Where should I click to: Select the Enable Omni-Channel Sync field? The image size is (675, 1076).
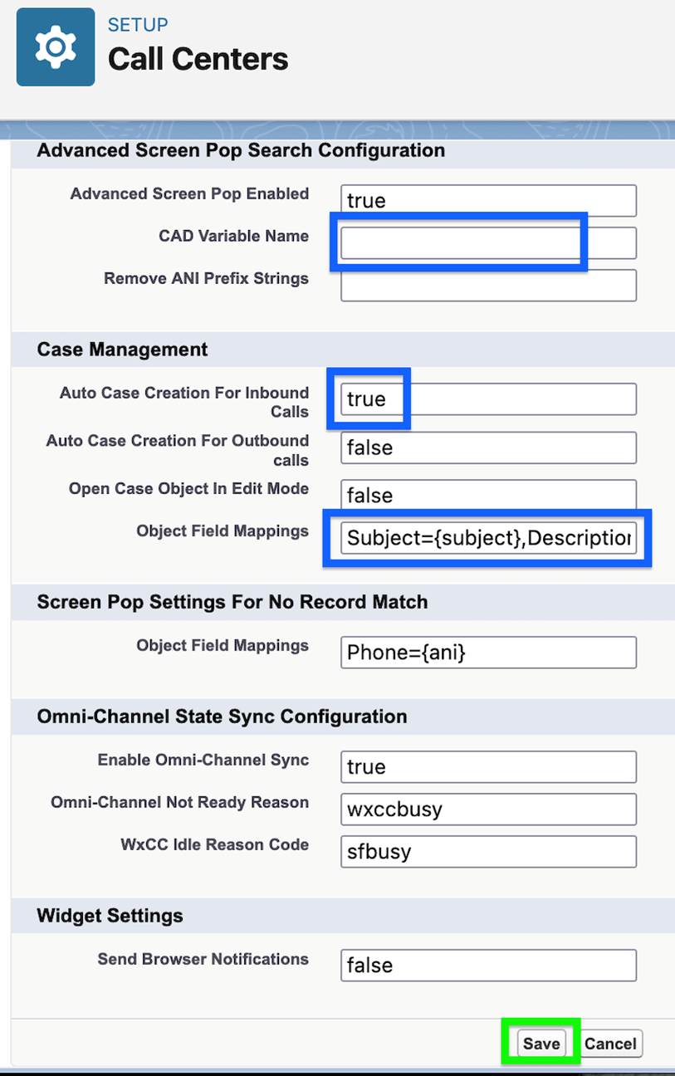(x=488, y=767)
